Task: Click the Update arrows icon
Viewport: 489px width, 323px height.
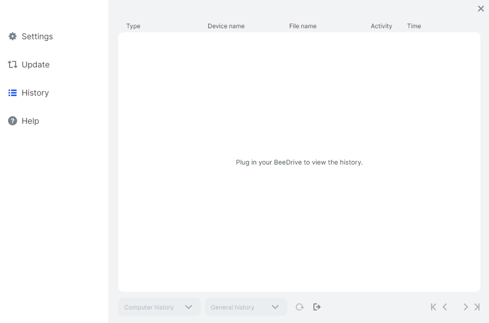Action: (13, 65)
